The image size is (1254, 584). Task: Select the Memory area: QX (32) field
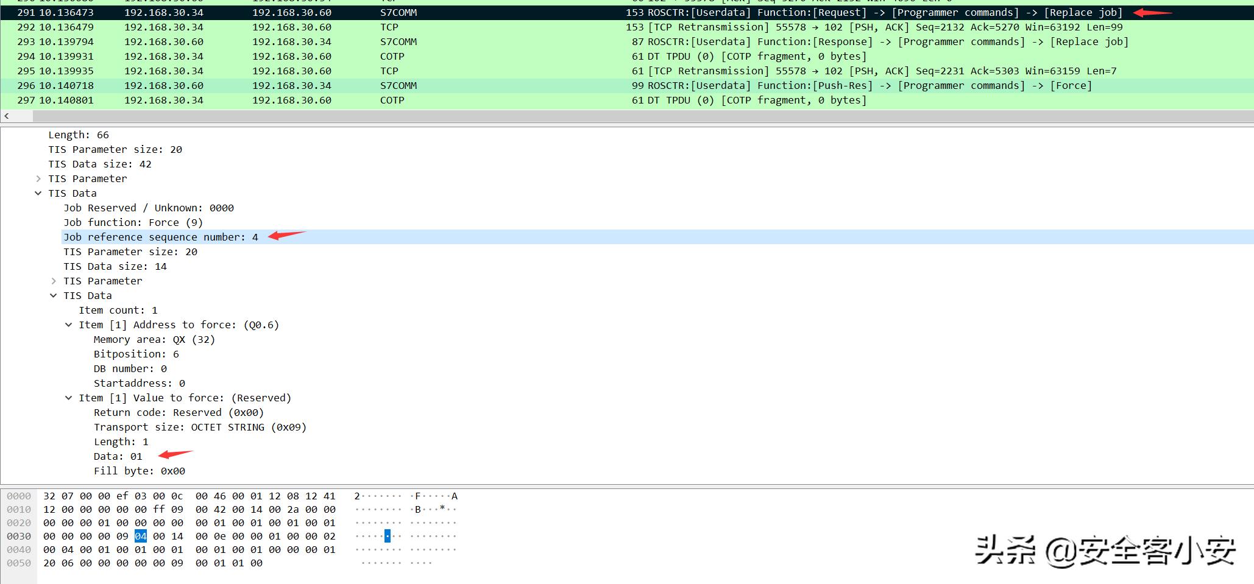154,339
